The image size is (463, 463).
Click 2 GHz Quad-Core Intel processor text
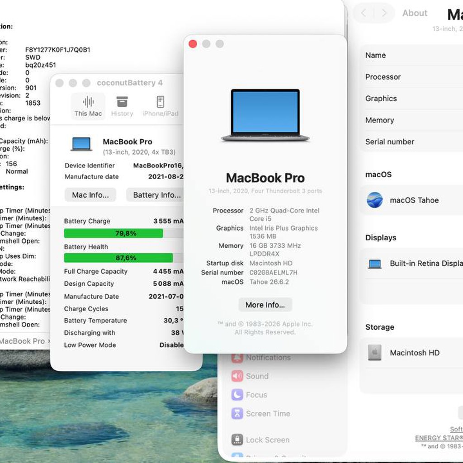click(x=284, y=215)
